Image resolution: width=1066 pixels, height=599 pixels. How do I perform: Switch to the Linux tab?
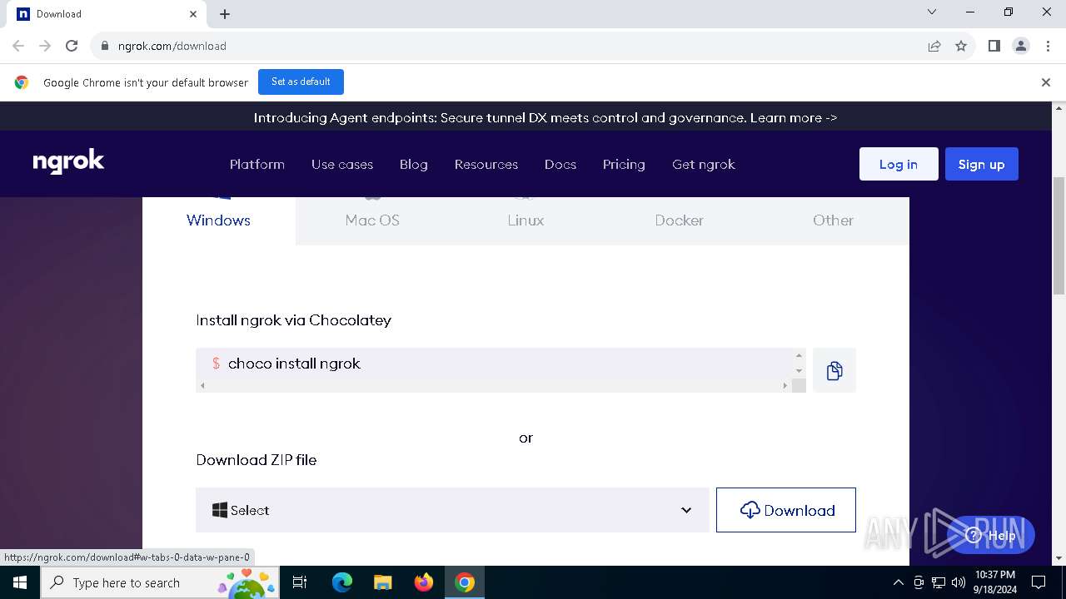[x=526, y=220]
